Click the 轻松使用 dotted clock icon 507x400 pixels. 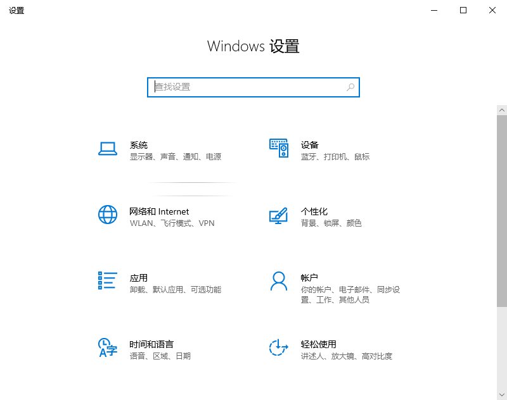point(279,347)
